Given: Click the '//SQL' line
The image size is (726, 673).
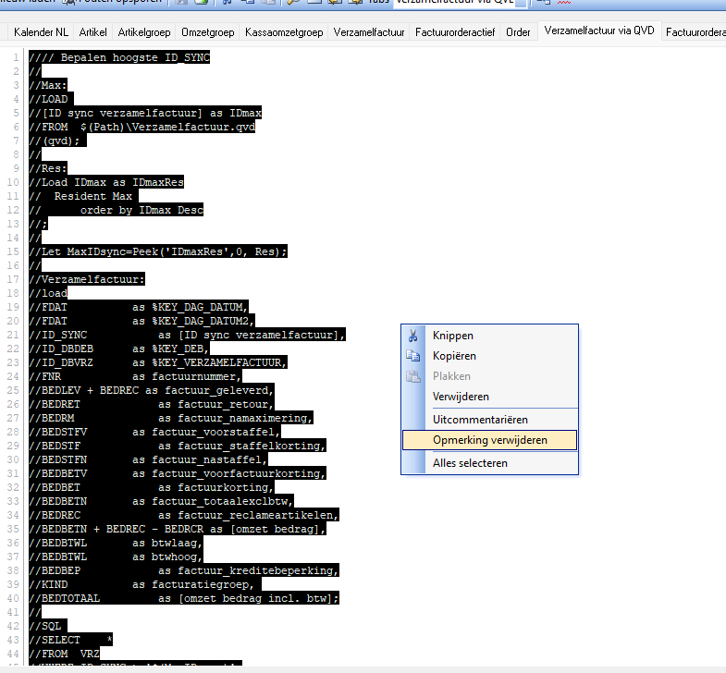Looking at the screenshot, I should pos(48,627).
